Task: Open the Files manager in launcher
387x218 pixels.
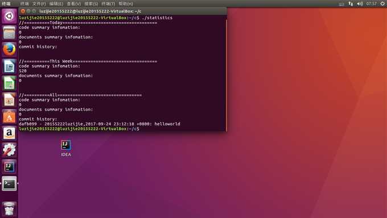Action: pyautogui.click(x=9, y=32)
